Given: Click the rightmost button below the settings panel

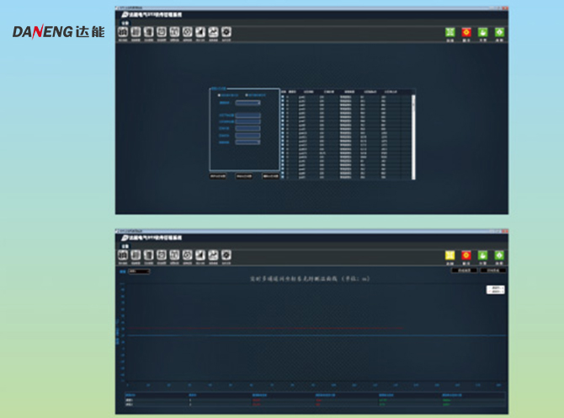Looking at the screenshot, I should (x=270, y=176).
